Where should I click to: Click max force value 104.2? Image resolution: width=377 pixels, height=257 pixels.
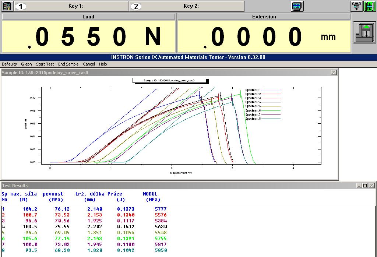point(30,209)
